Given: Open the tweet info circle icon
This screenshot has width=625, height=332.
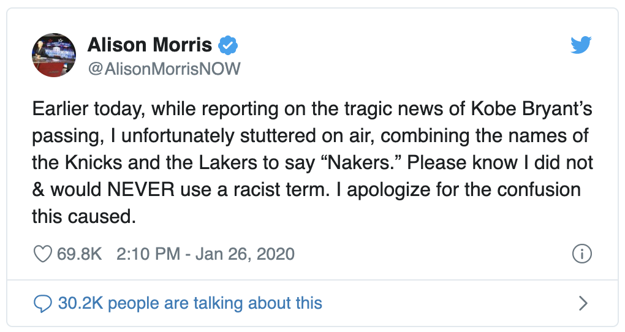Looking at the screenshot, I should [x=581, y=254].
